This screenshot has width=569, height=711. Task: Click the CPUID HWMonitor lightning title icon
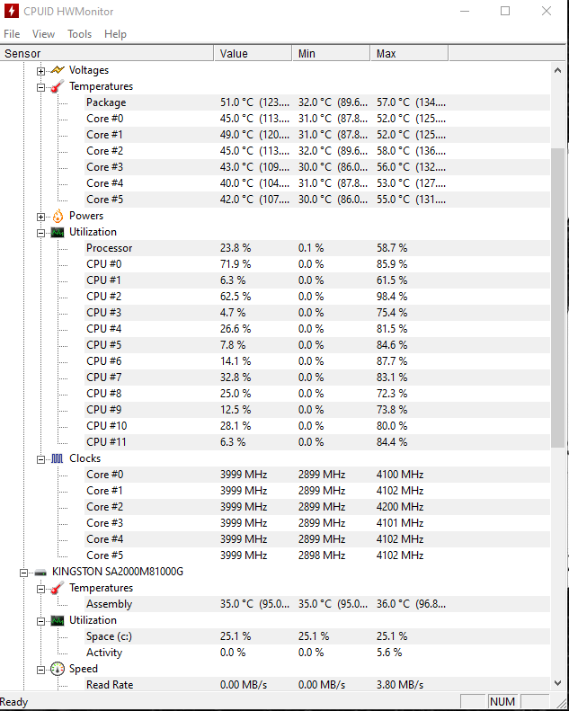[x=12, y=11]
